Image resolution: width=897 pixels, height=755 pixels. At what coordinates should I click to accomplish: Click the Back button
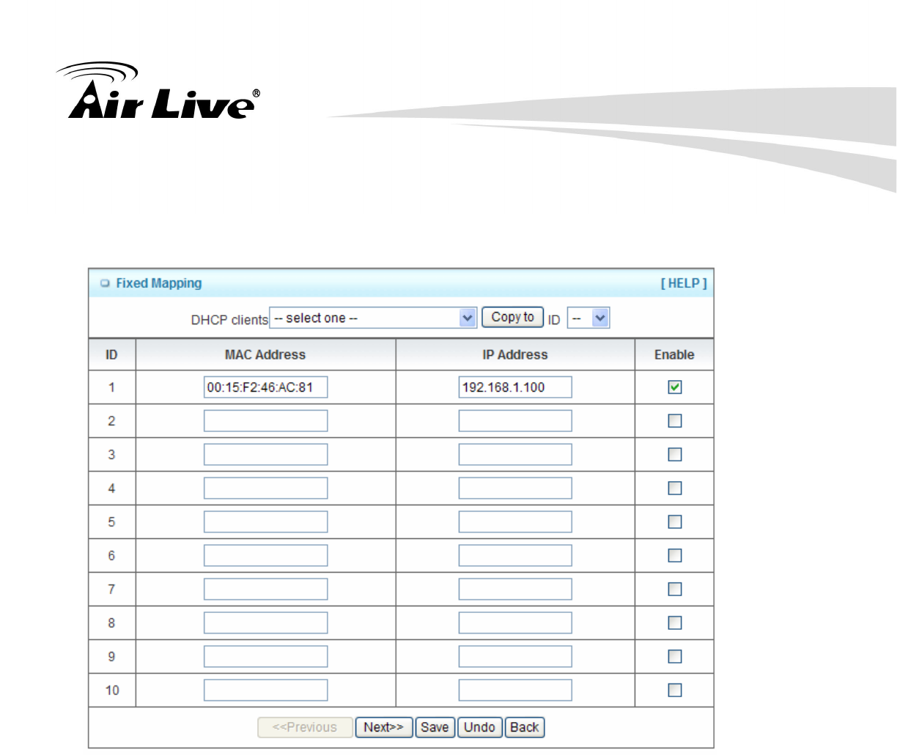525,727
